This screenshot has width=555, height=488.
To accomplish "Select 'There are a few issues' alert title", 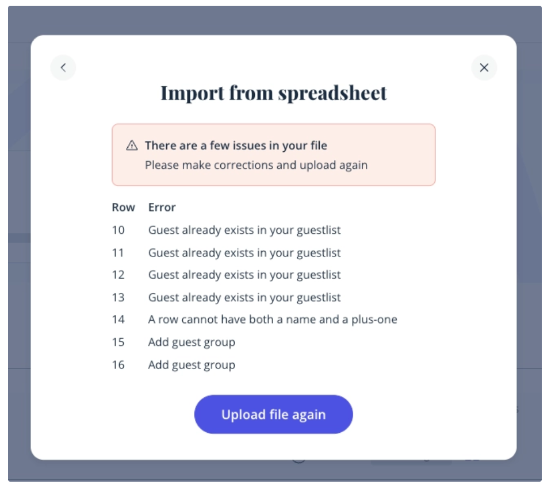I will [x=236, y=145].
